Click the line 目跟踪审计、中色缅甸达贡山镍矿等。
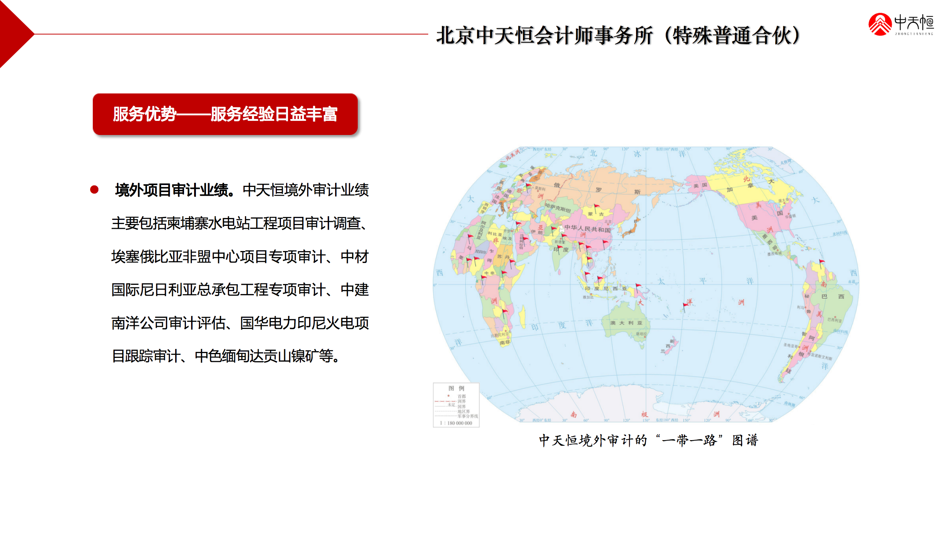The image size is (950, 534). click(226, 356)
